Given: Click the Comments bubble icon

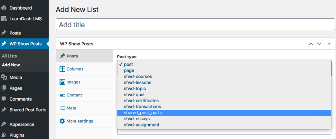Looking at the screenshot, I should click(4, 99).
